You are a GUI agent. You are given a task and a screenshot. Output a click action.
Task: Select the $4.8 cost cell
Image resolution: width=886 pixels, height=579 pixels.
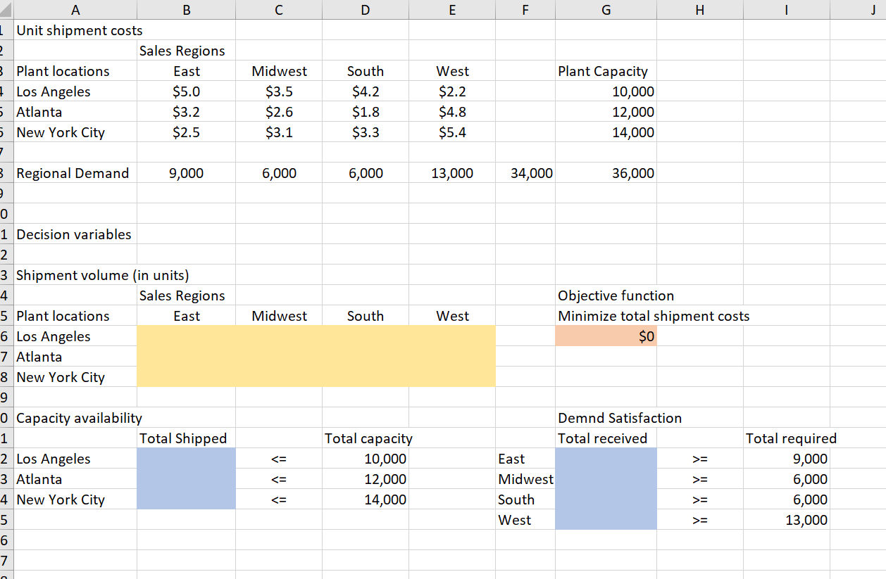[452, 113]
